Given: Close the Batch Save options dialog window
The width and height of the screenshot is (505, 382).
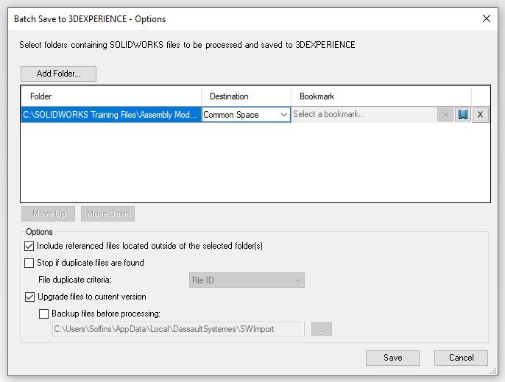Looking at the screenshot, I should pos(485,18).
